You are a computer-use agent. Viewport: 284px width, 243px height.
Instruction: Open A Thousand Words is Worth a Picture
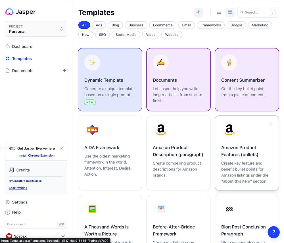point(106,230)
